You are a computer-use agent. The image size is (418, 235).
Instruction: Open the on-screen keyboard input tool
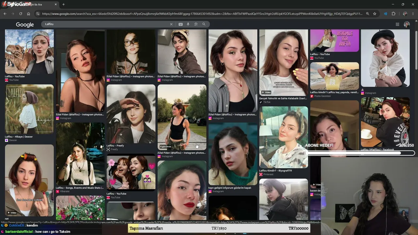pos(181,24)
